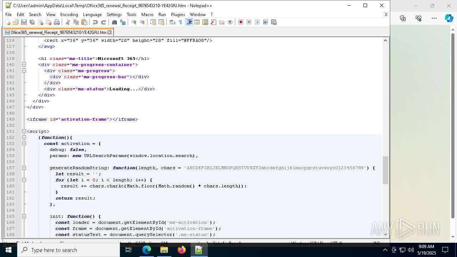Open the Function List panel icon
The height and width of the screenshot is (257, 457).
pyautogui.click(x=214, y=22)
